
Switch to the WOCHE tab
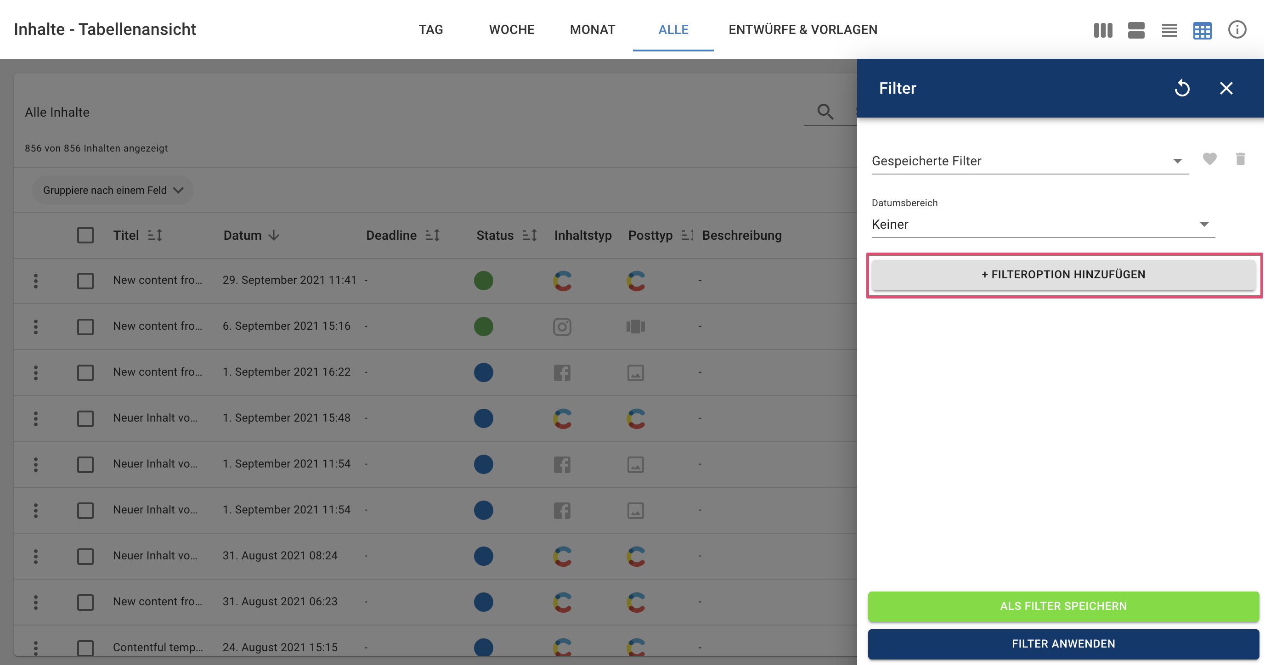coord(511,29)
